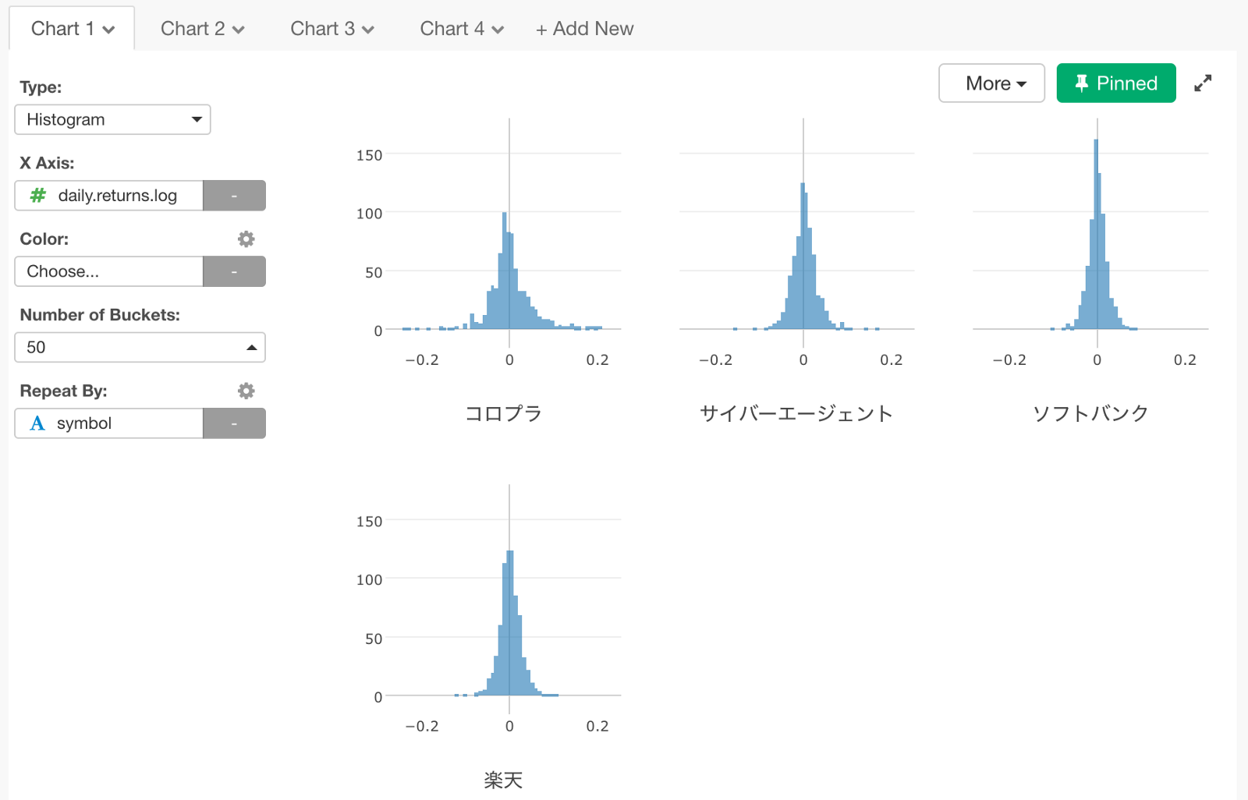Expand the Chart 1 chevron menu
Viewport: 1248px width, 800px height.
tap(109, 28)
